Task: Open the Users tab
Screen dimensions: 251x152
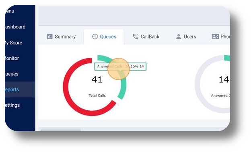Action: pos(186,36)
